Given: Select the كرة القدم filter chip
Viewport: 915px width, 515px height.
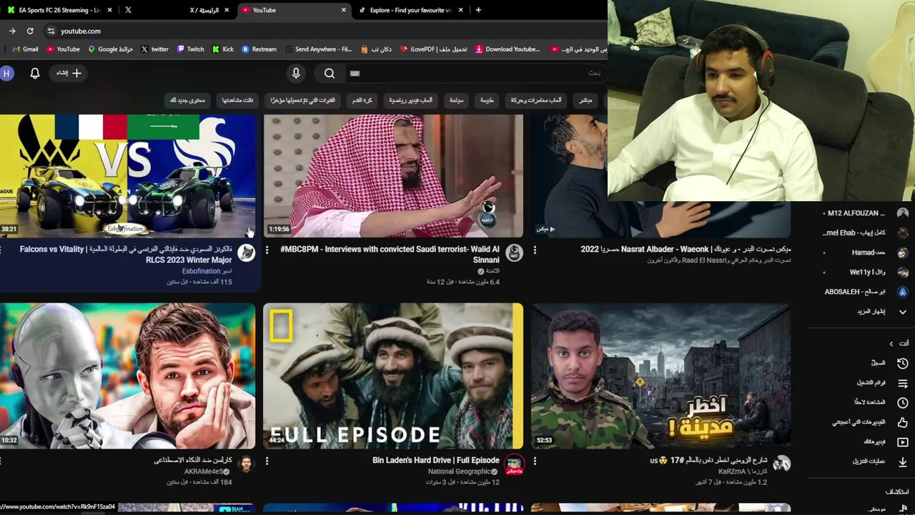Looking at the screenshot, I should pyautogui.click(x=362, y=100).
